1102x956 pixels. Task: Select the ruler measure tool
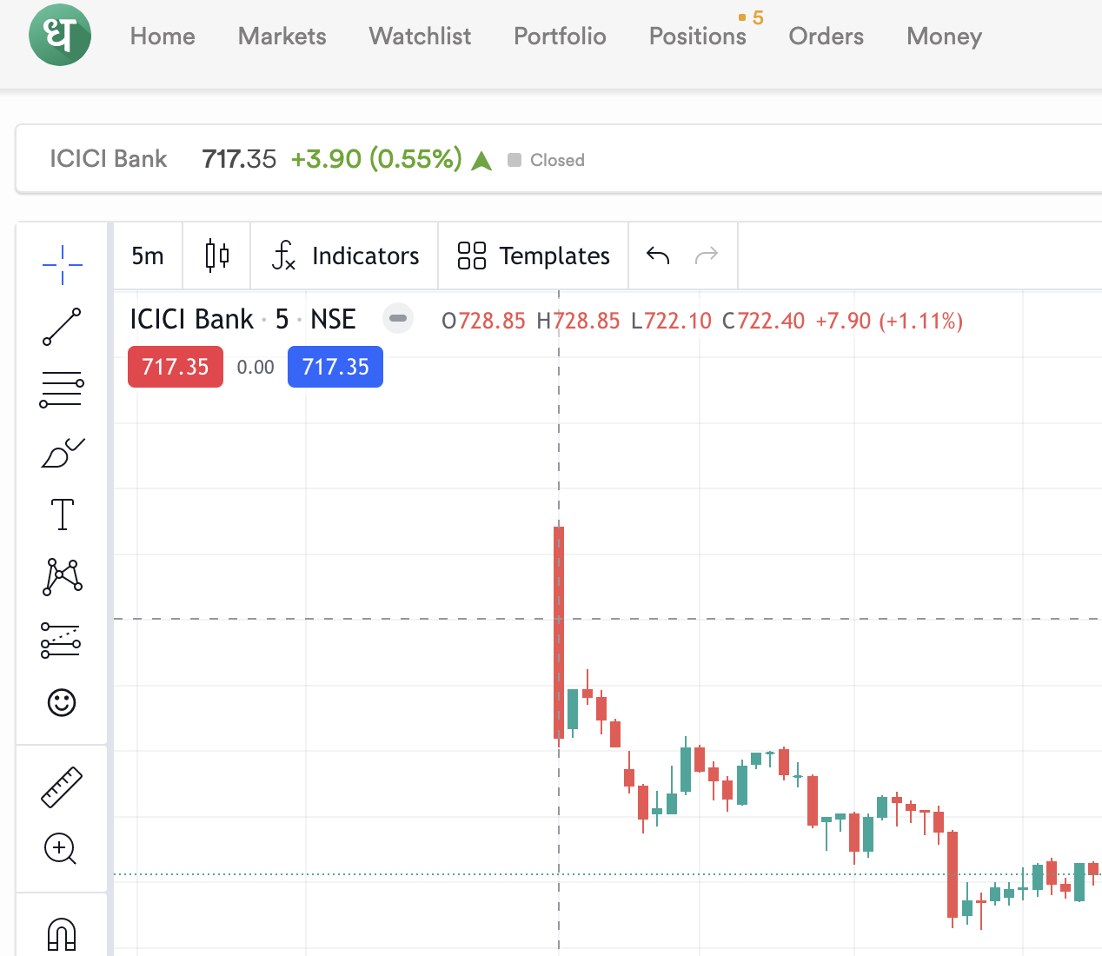pyautogui.click(x=62, y=787)
